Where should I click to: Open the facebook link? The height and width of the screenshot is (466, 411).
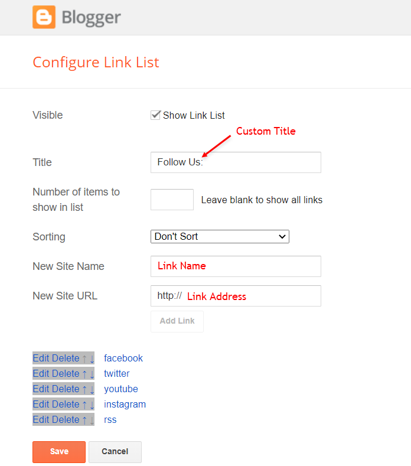(x=123, y=358)
